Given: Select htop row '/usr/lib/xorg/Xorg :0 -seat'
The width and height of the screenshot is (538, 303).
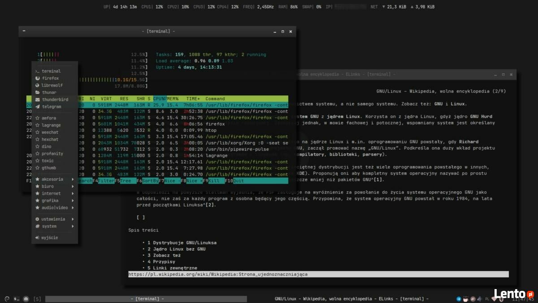Looking at the screenshot, I should coord(157,143).
